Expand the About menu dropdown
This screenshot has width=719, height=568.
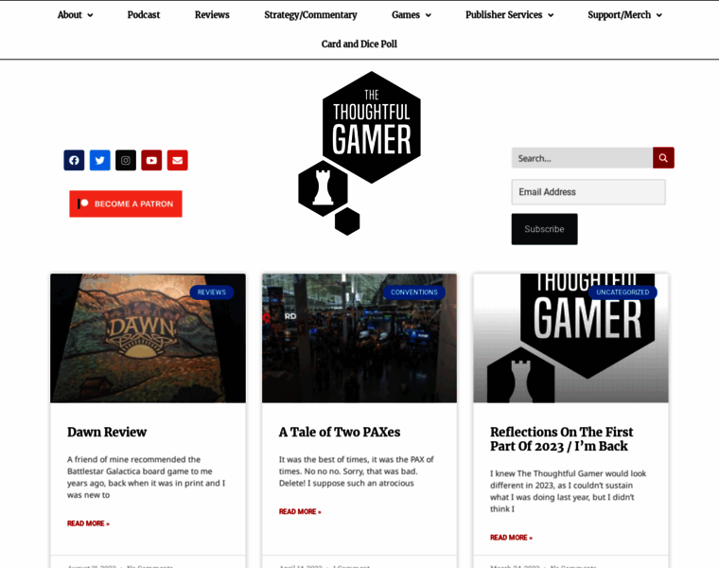[x=75, y=15]
